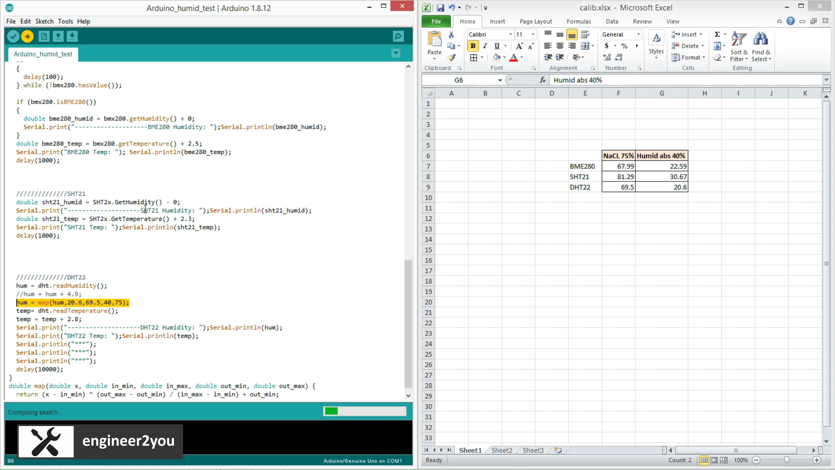Toggle Italic formatting in Excel
Screen dimensions: 835x470
[484, 46]
